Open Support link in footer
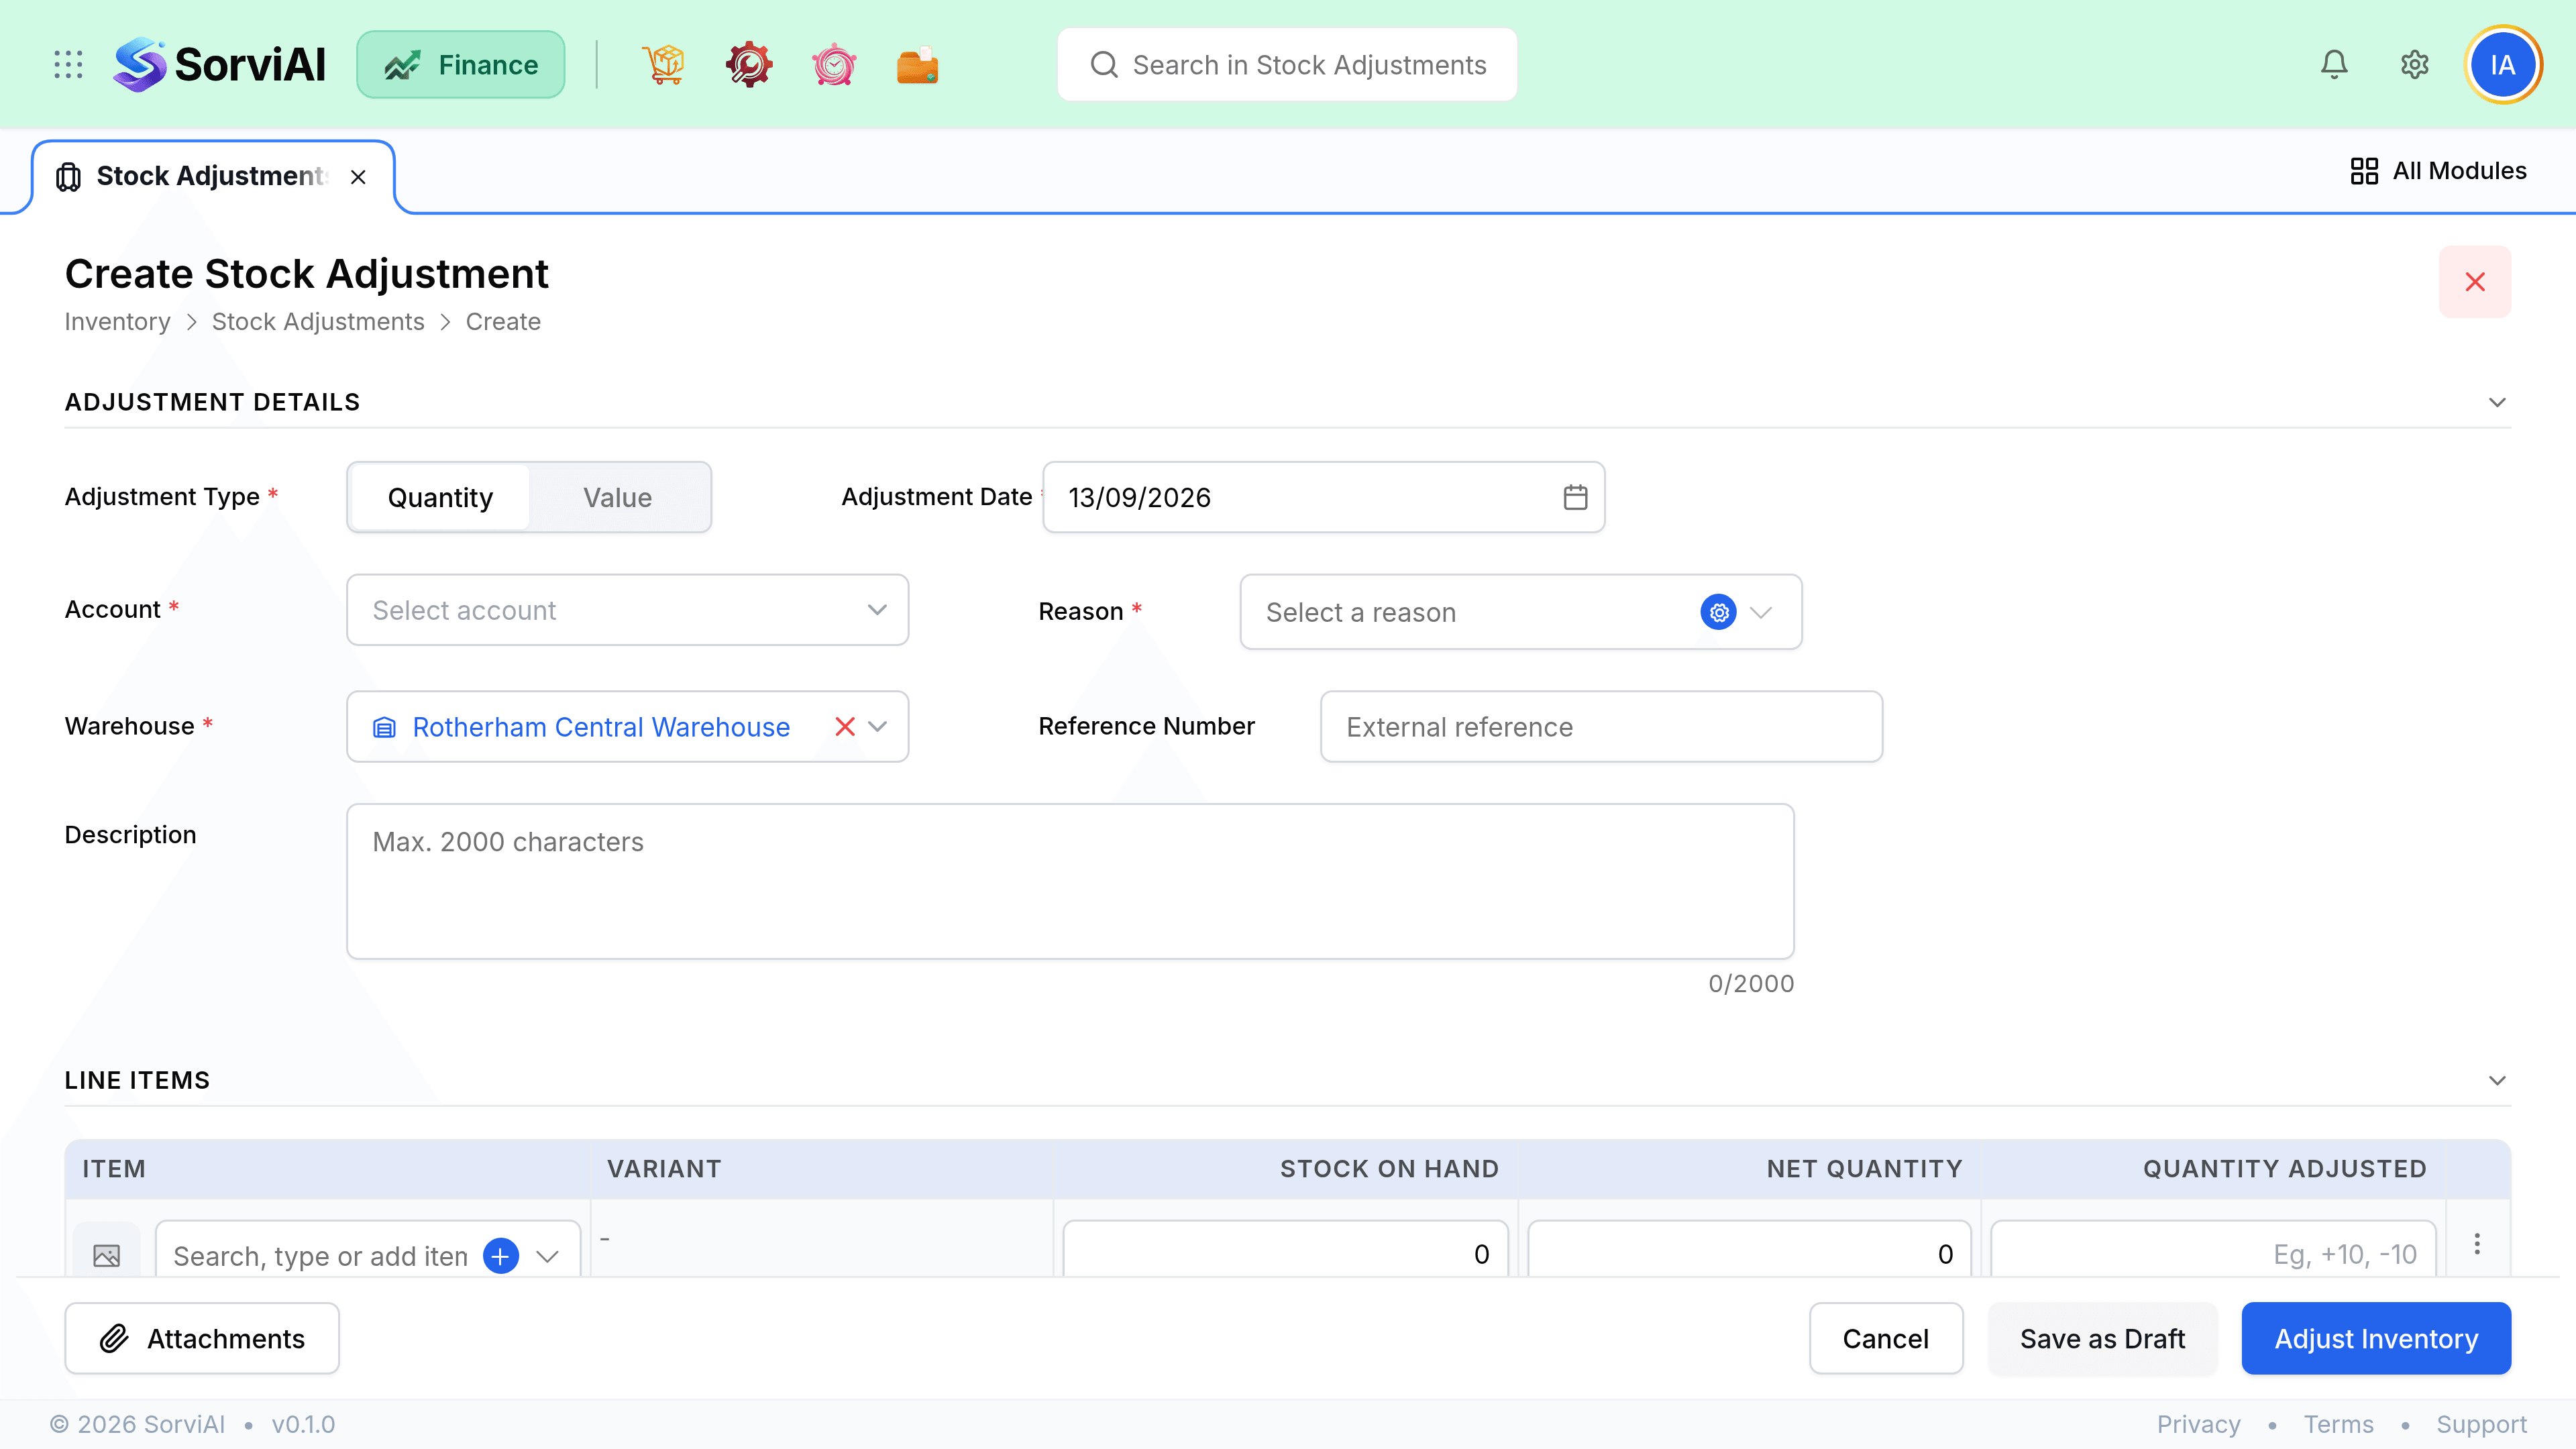The image size is (2576, 1449). click(x=2481, y=1424)
